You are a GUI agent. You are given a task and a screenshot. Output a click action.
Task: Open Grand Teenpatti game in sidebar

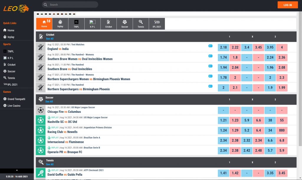coord(16,99)
